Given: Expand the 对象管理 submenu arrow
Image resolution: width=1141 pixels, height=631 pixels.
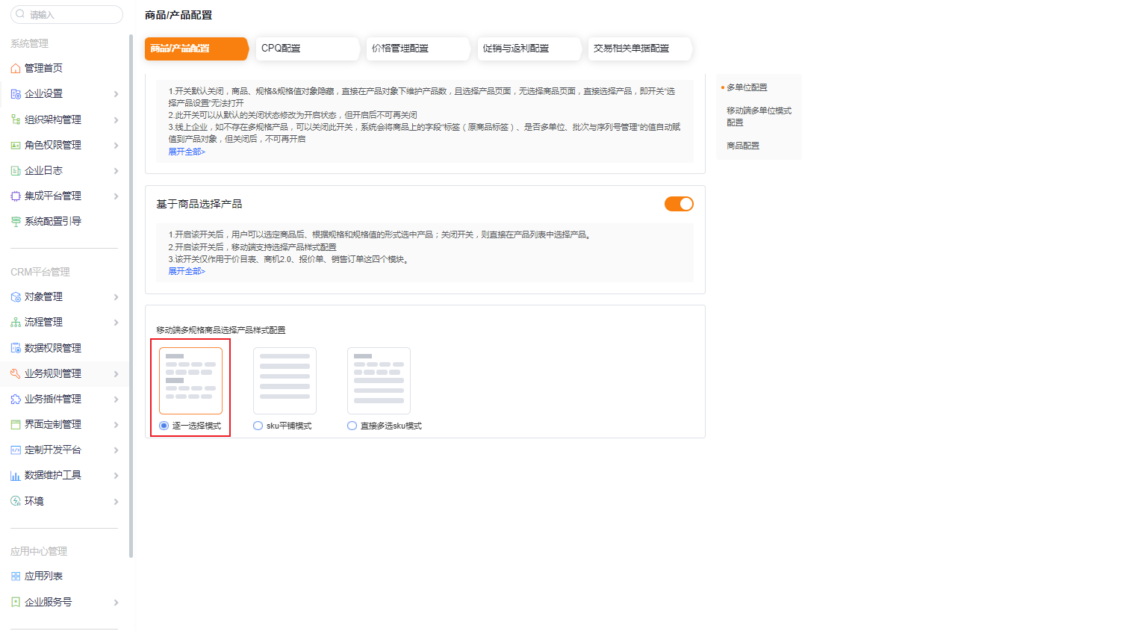Looking at the screenshot, I should pyautogui.click(x=116, y=296).
